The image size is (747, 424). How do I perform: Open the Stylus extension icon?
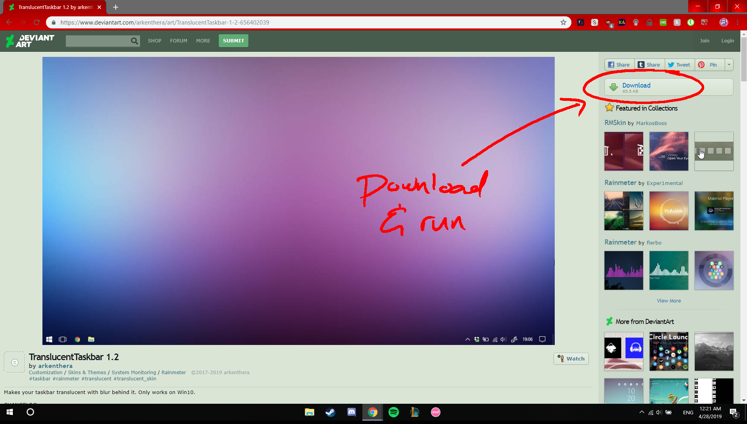pos(594,22)
